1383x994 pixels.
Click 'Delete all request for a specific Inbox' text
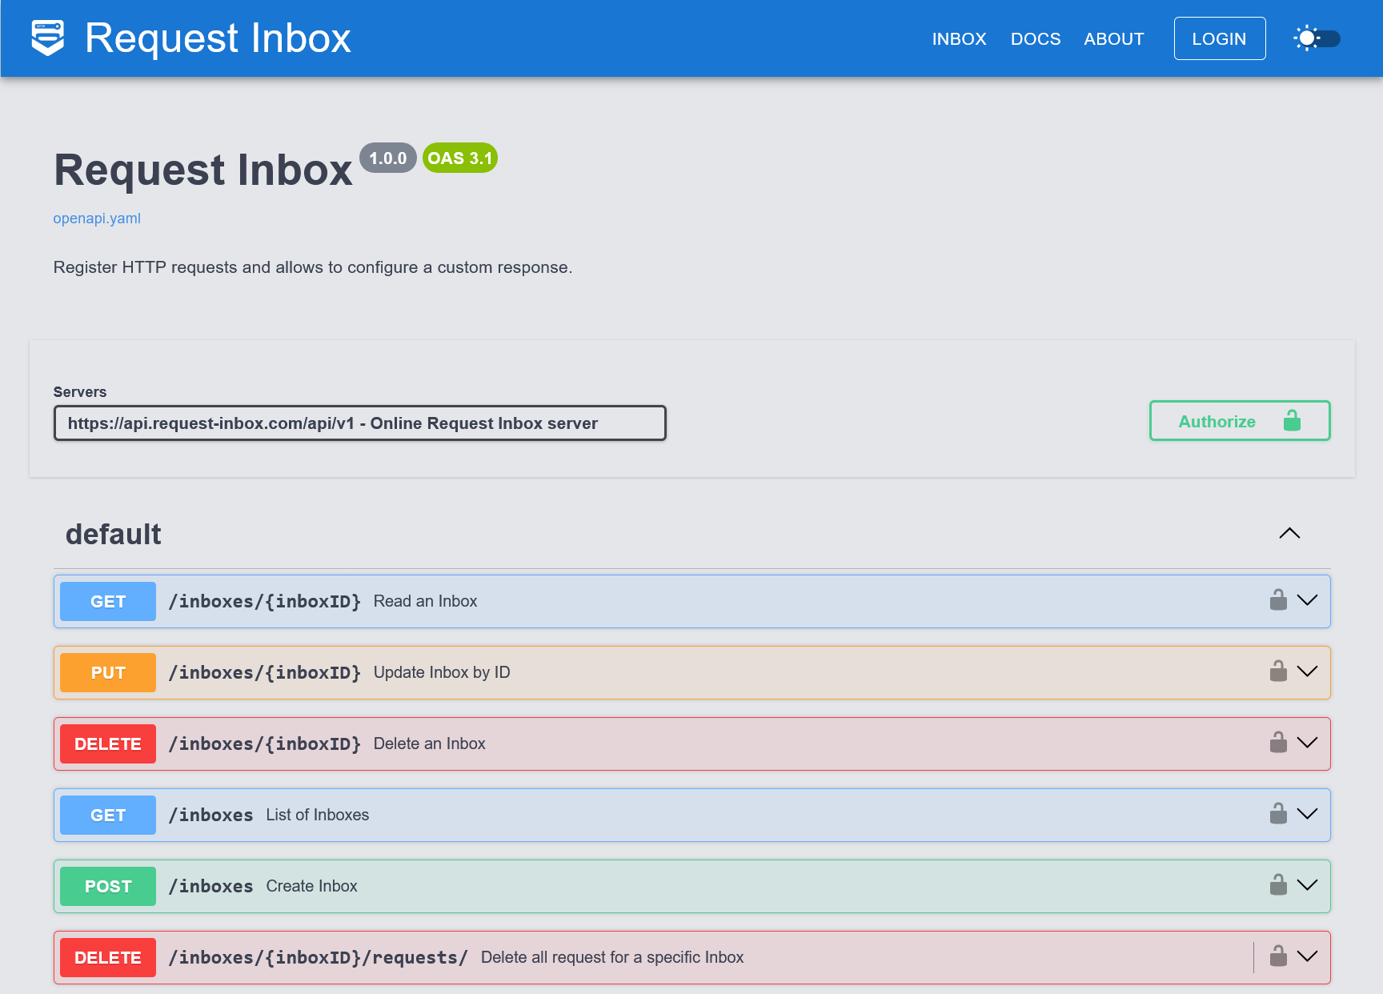click(612, 957)
